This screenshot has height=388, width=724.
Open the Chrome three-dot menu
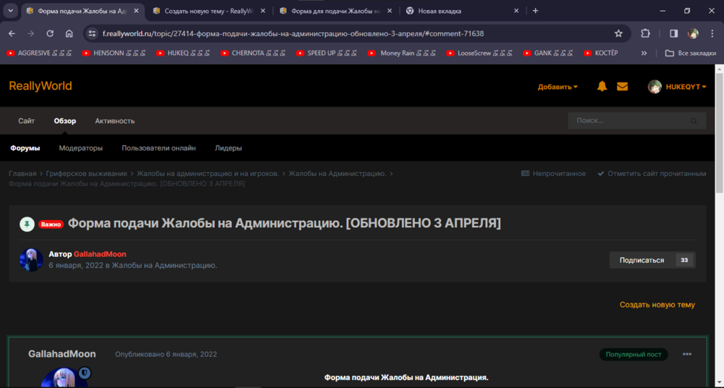712,34
